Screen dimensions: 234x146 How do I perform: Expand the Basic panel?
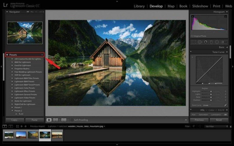[227, 47]
